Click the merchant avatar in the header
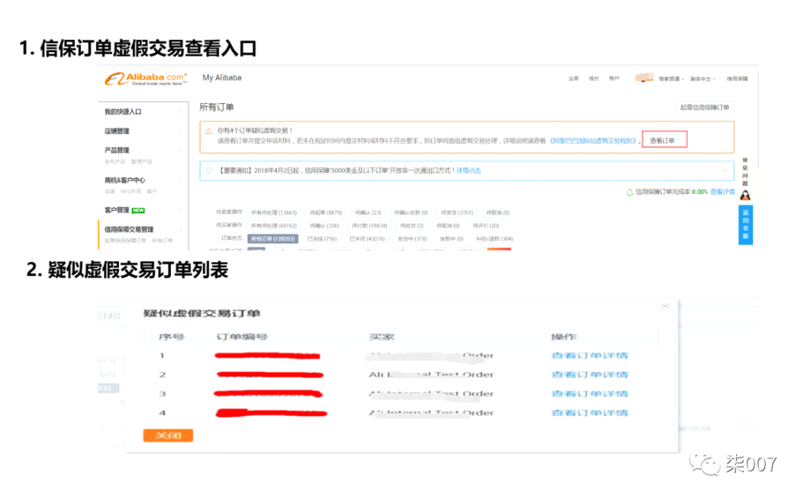Image resolution: width=803 pixels, height=499 pixels. (644, 78)
